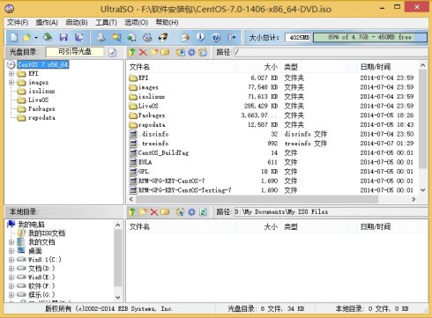Open the 工具(T) menu
Viewport: 432px width, 318px height.
coord(107,23)
